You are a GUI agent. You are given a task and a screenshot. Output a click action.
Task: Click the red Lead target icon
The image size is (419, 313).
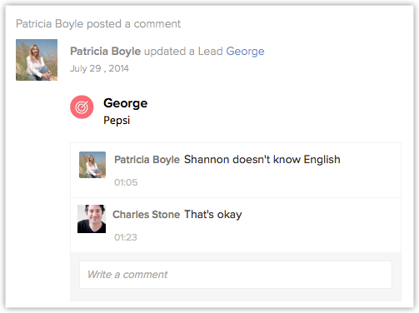tap(82, 107)
